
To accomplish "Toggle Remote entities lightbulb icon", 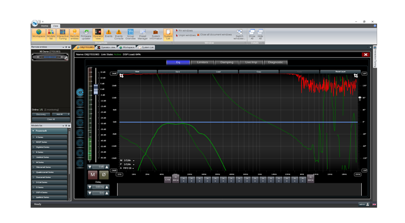I will (74, 35).
